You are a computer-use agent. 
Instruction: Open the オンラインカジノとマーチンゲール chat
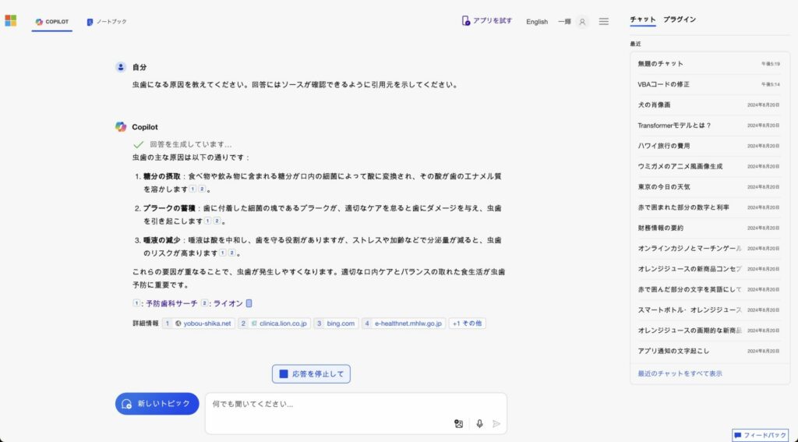(x=709, y=249)
